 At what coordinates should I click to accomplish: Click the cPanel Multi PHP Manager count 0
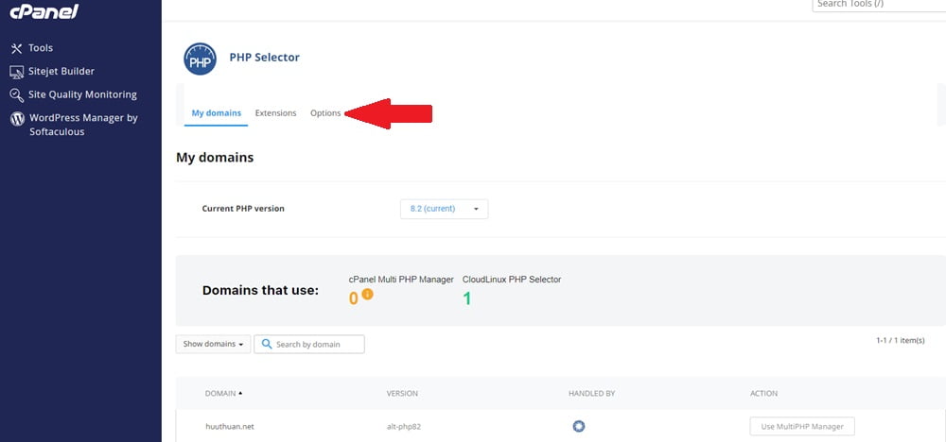click(354, 298)
